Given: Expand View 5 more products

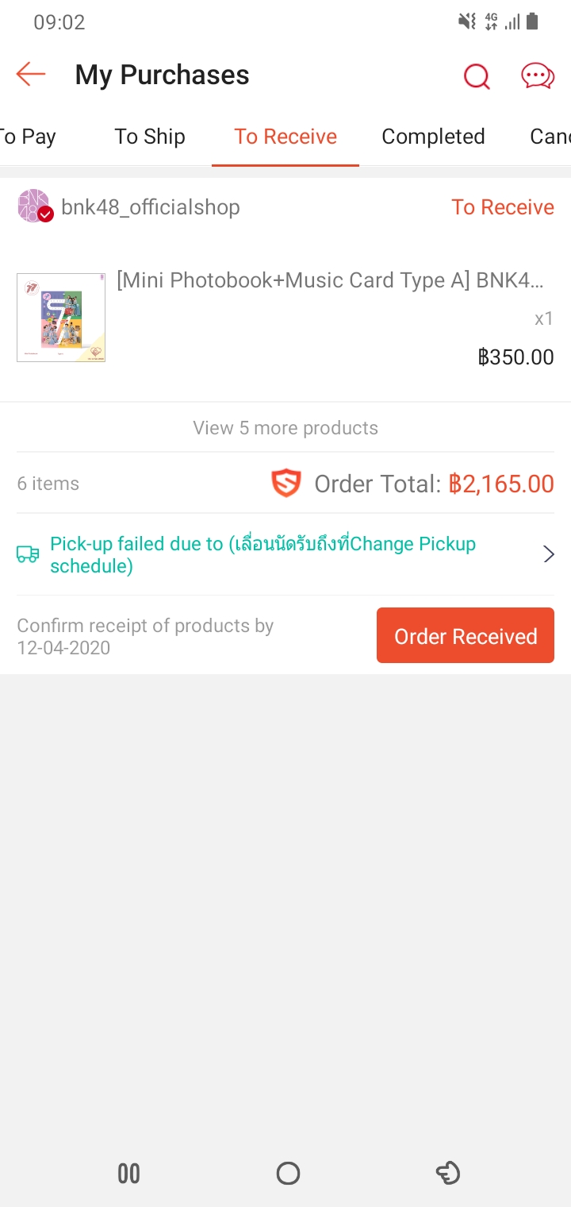Looking at the screenshot, I should (285, 428).
